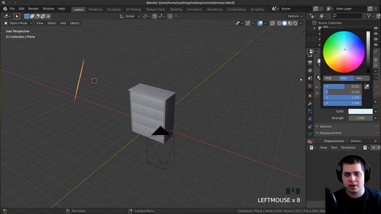Toggle the X-ray icon
Image resolution: width=381 pixels, height=214 pixels.
pos(272,23)
